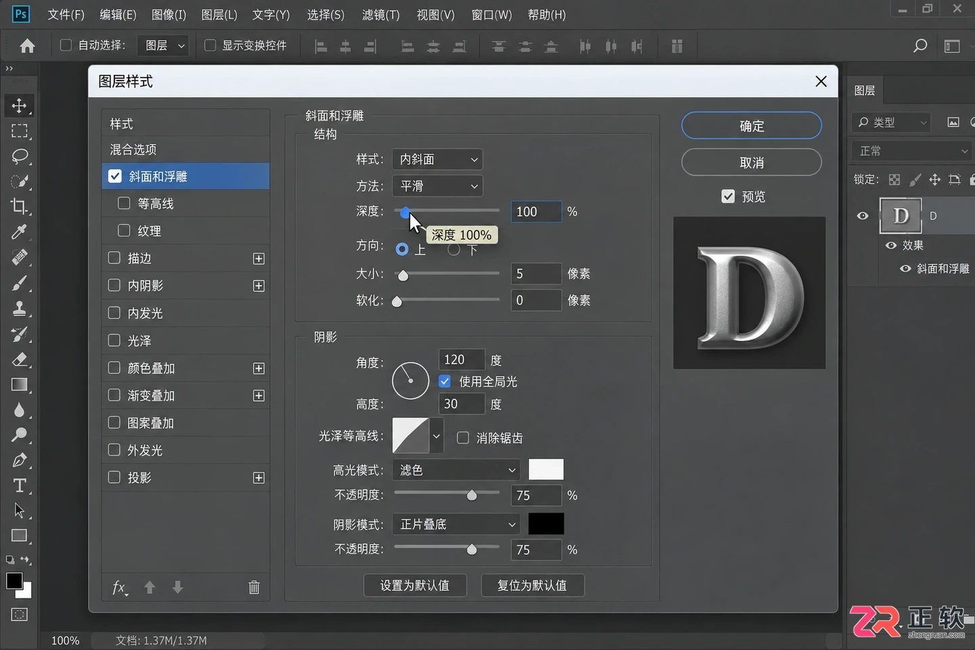Viewport: 975px width, 650px height.
Task: Select the 下 direction radio button
Action: pos(454,249)
